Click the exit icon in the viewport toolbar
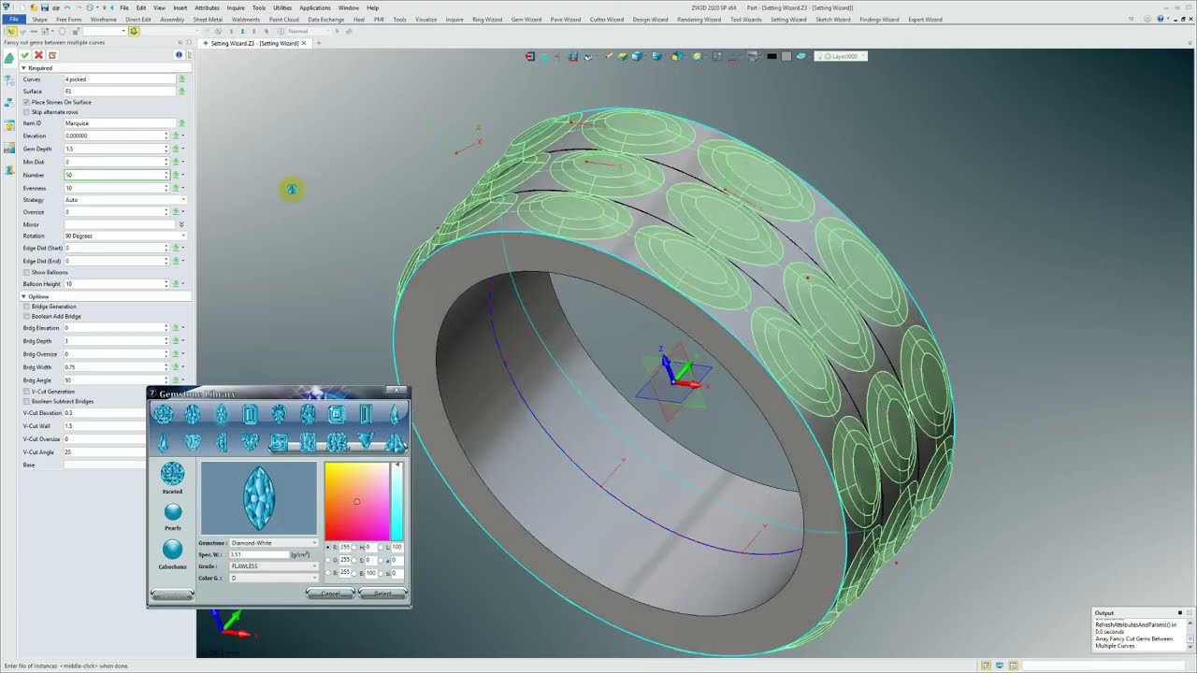This screenshot has width=1197, height=673. [529, 56]
